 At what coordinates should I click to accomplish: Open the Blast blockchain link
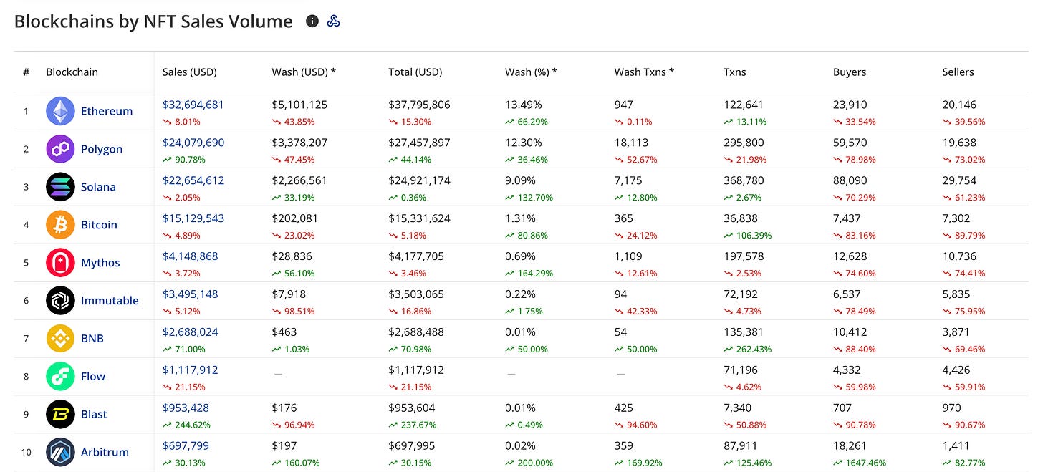[94, 414]
